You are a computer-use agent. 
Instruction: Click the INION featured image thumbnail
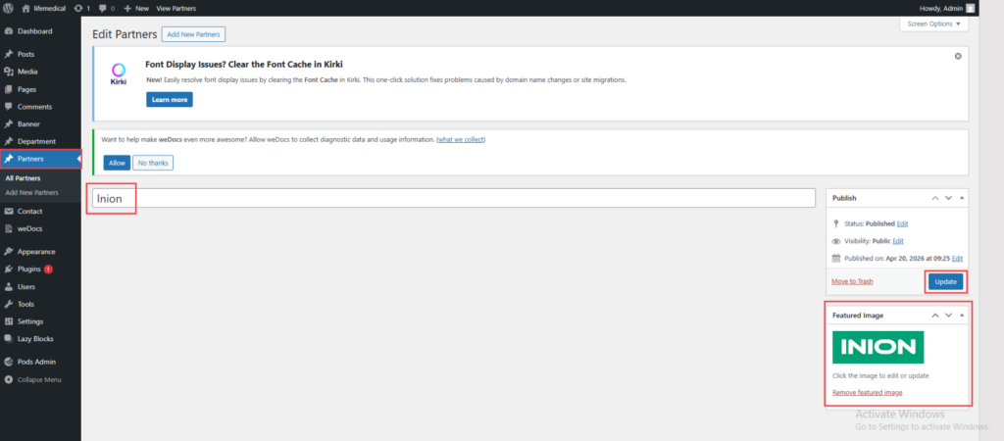(x=878, y=347)
